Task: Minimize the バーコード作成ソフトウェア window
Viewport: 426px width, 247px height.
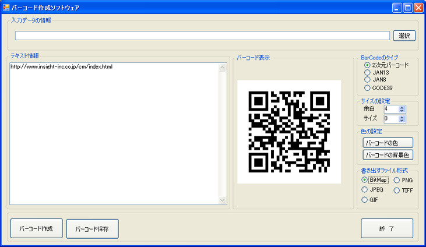Action: click(x=397, y=8)
